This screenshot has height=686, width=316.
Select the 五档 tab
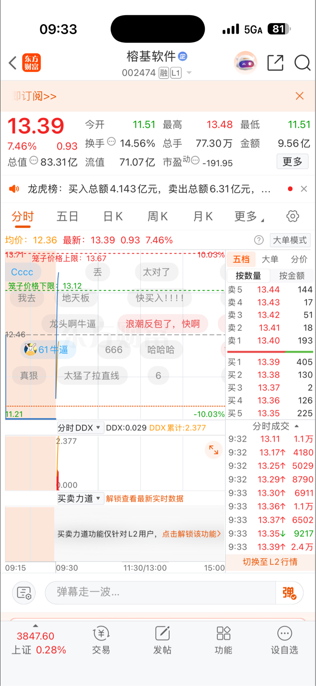pos(241,259)
